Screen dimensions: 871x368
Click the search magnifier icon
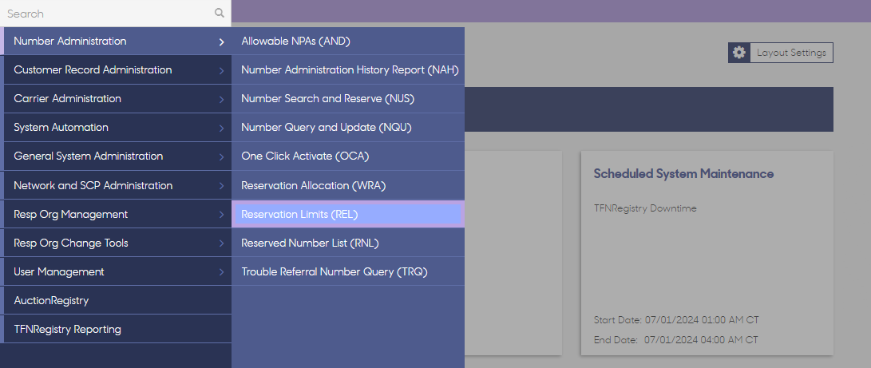[220, 13]
